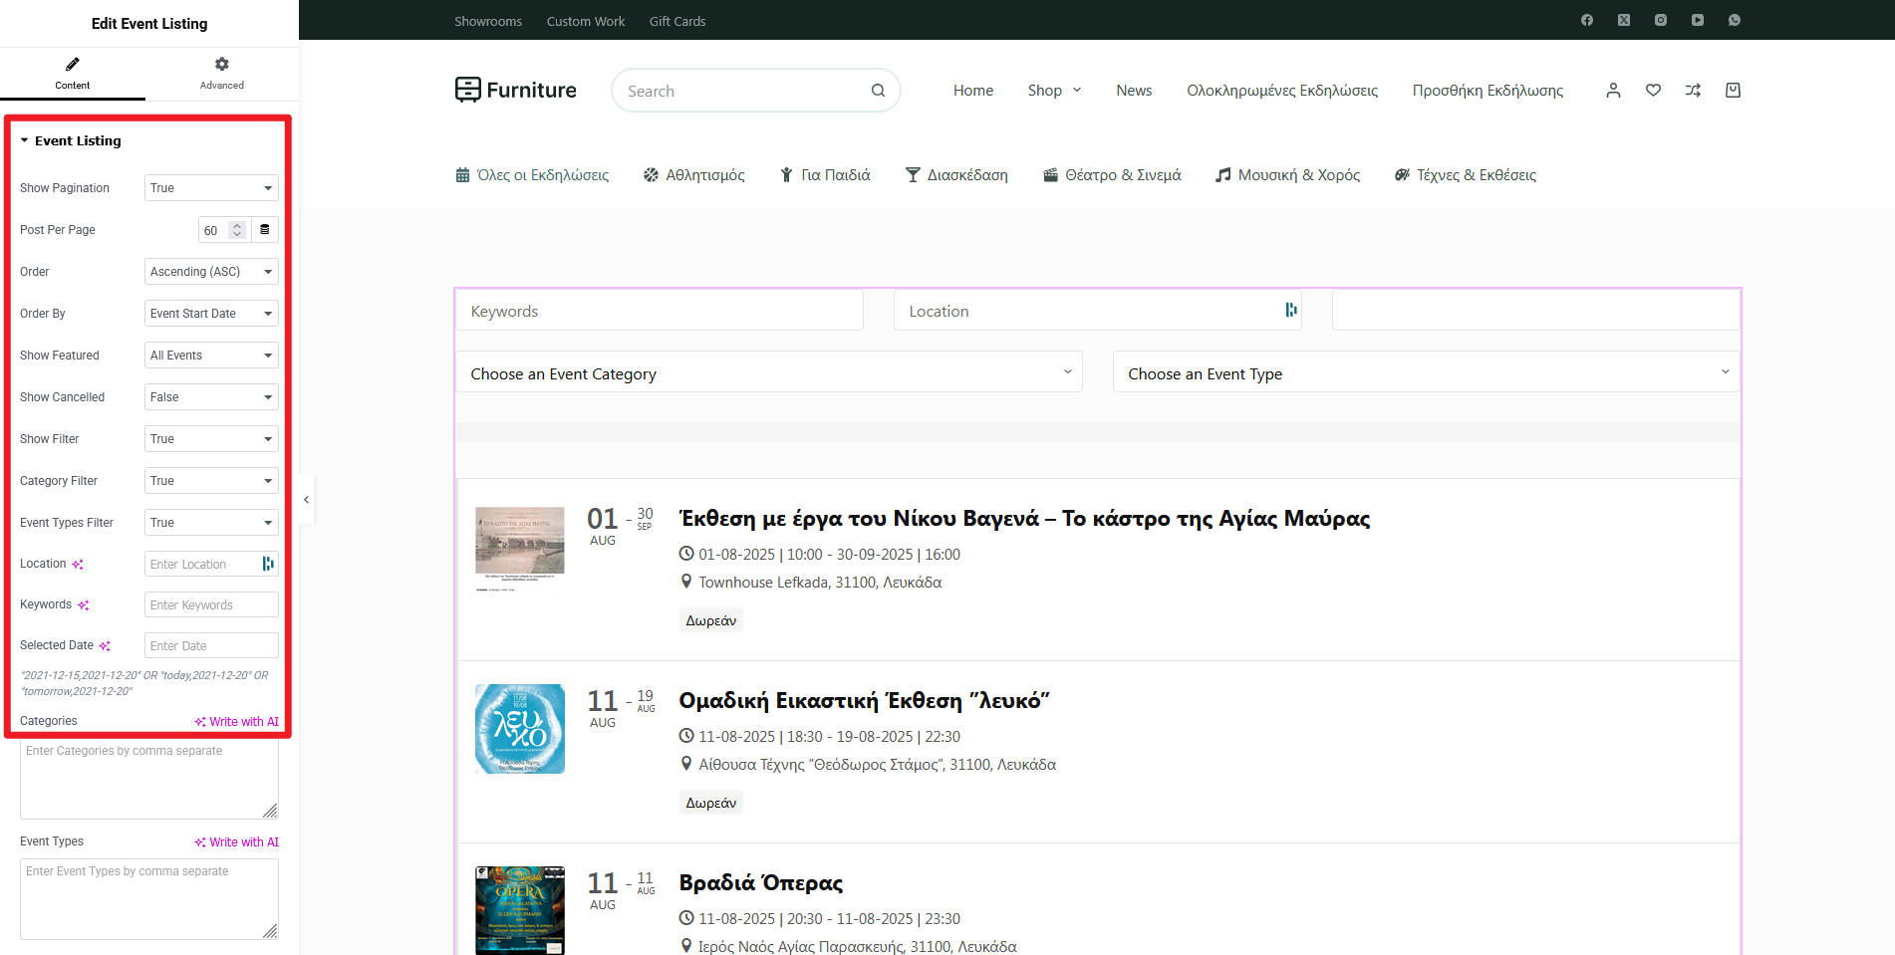Open Ολοκληρωμένες Εκδηλώσεις menu item
The height and width of the screenshot is (955, 1895).
point(1282,91)
